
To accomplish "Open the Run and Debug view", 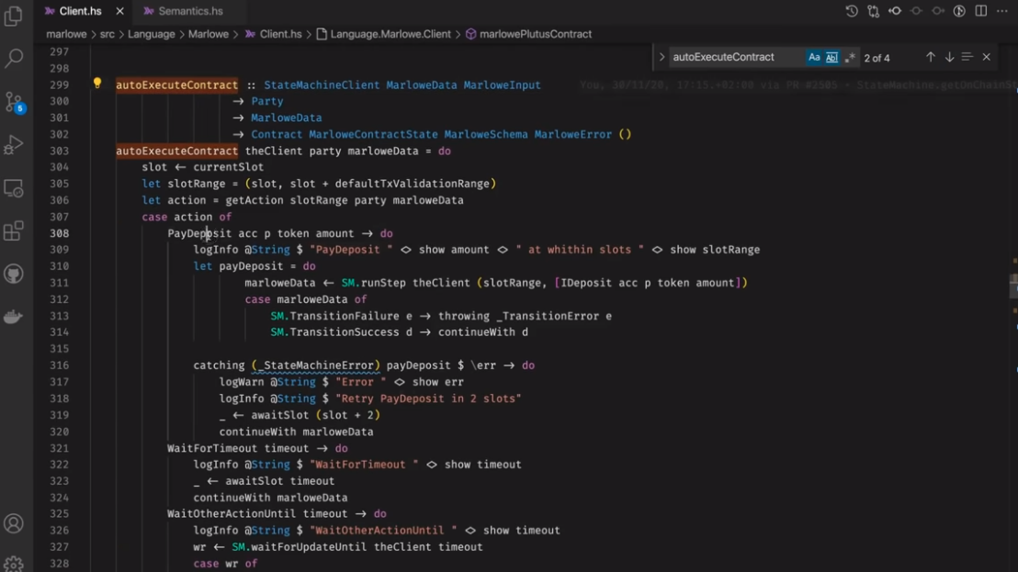I will pyautogui.click(x=14, y=144).
